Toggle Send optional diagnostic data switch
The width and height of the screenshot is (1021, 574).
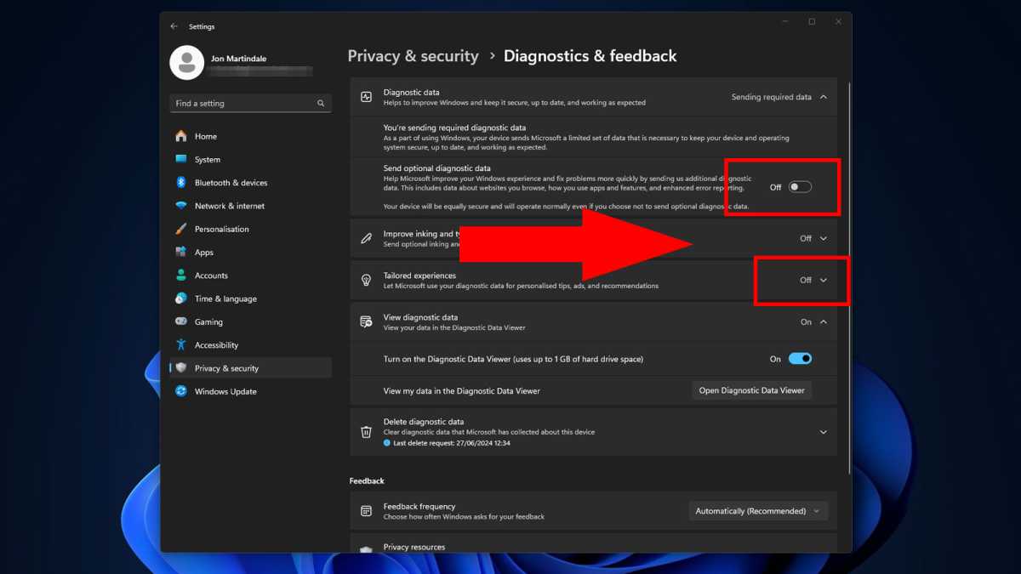[x=800, y=187]
